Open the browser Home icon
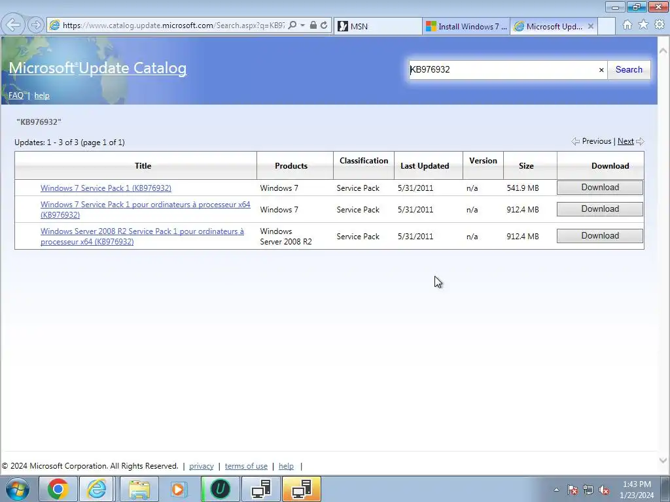Viewport: 670px width, 502px height. 627,25
